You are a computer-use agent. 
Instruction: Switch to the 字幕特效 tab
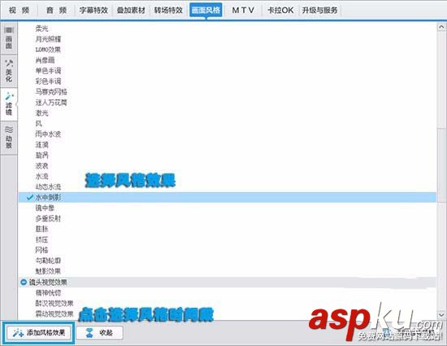[93, 11]
